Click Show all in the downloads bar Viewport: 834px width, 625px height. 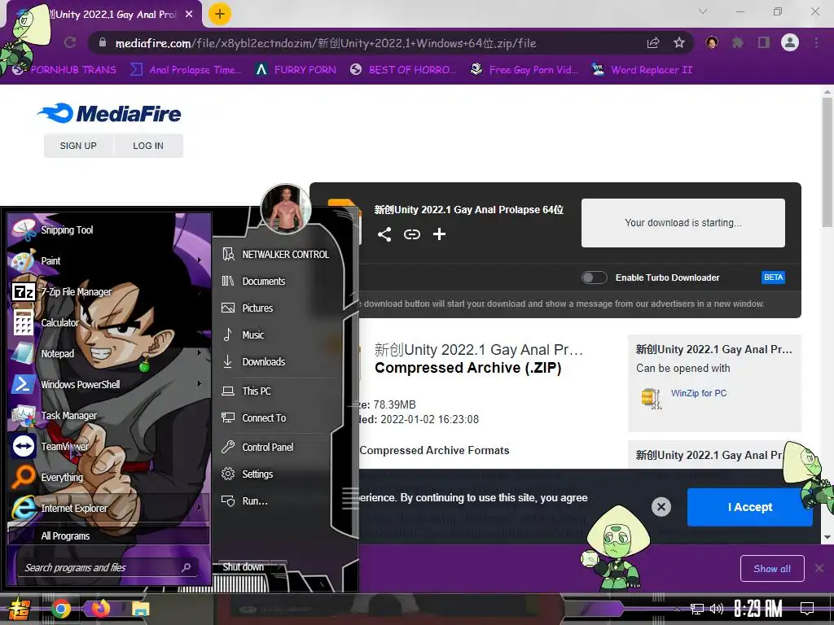pos(772,569)
